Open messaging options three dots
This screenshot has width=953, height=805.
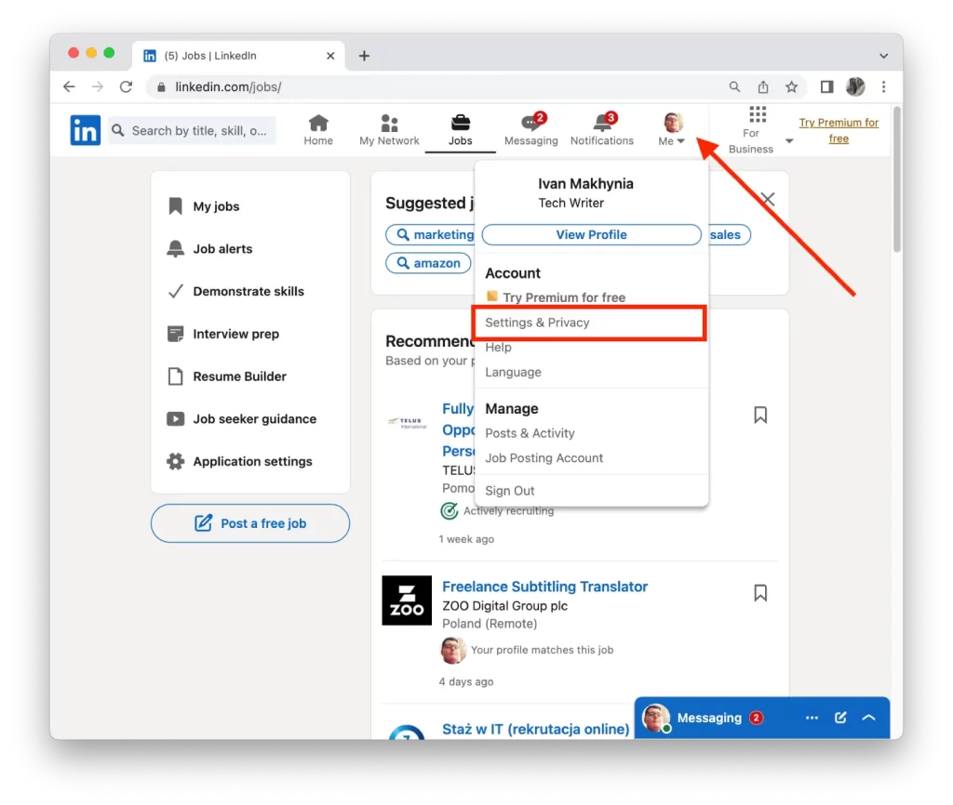[812, 718]
